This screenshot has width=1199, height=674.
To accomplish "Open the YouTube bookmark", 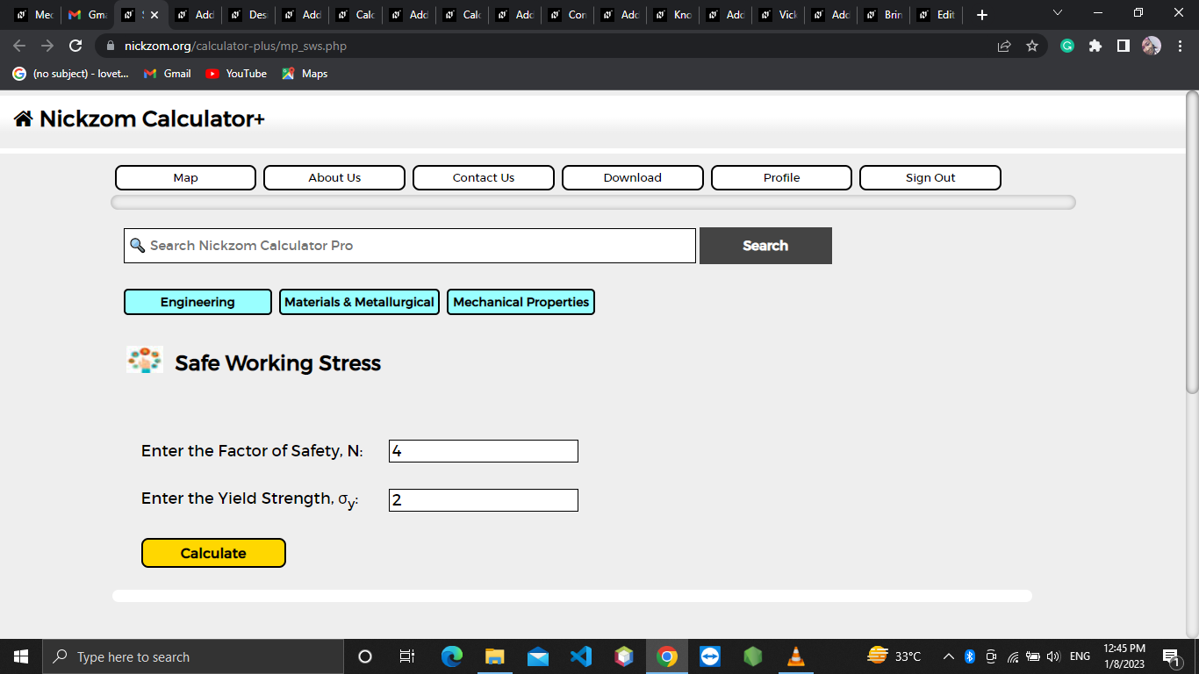I will [236, 74].
